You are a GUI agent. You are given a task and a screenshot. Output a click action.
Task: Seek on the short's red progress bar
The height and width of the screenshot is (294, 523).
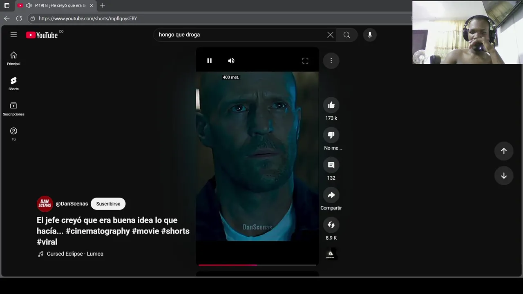pos(257,265)
